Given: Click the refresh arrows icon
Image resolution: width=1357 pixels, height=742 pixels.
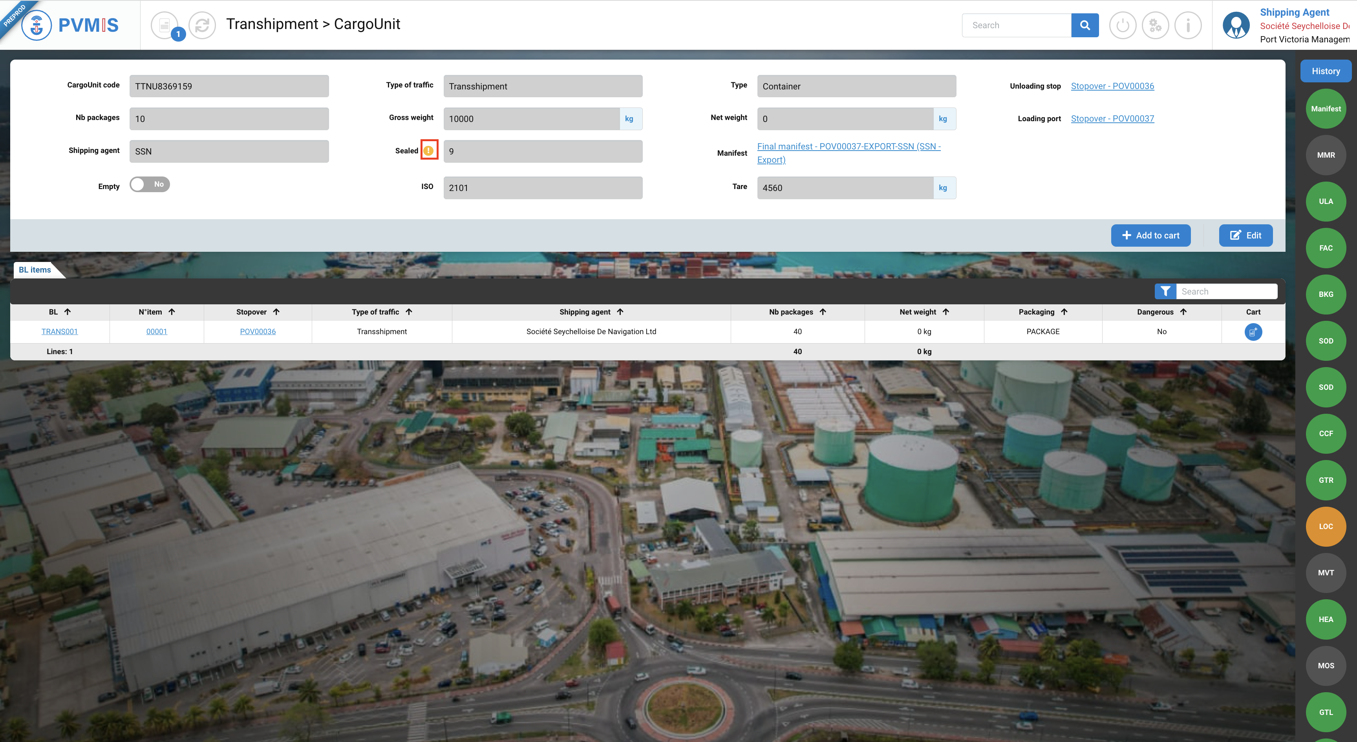Looking at the screenshot, I should click(x=202, y=25).
